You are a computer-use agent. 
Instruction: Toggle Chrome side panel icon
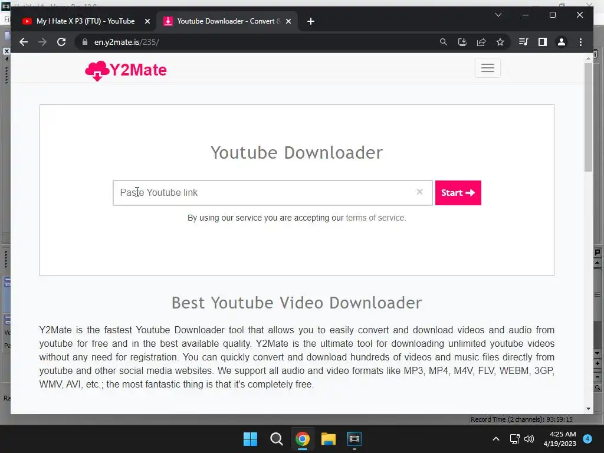click(x=543, y=42)
